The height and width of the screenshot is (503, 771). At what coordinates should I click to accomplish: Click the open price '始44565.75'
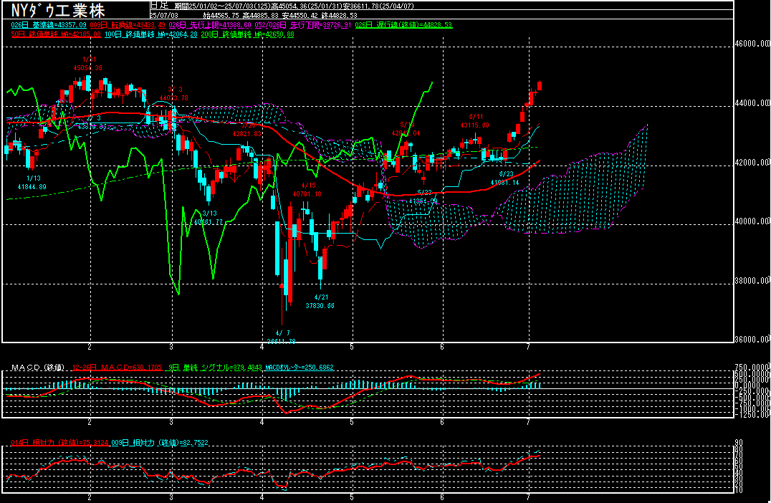(x=221, y=15)
